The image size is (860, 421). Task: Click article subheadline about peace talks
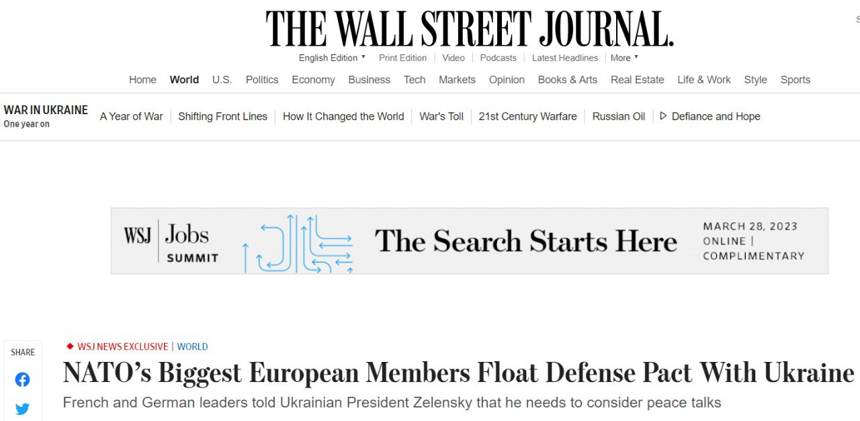pos(392,403)
